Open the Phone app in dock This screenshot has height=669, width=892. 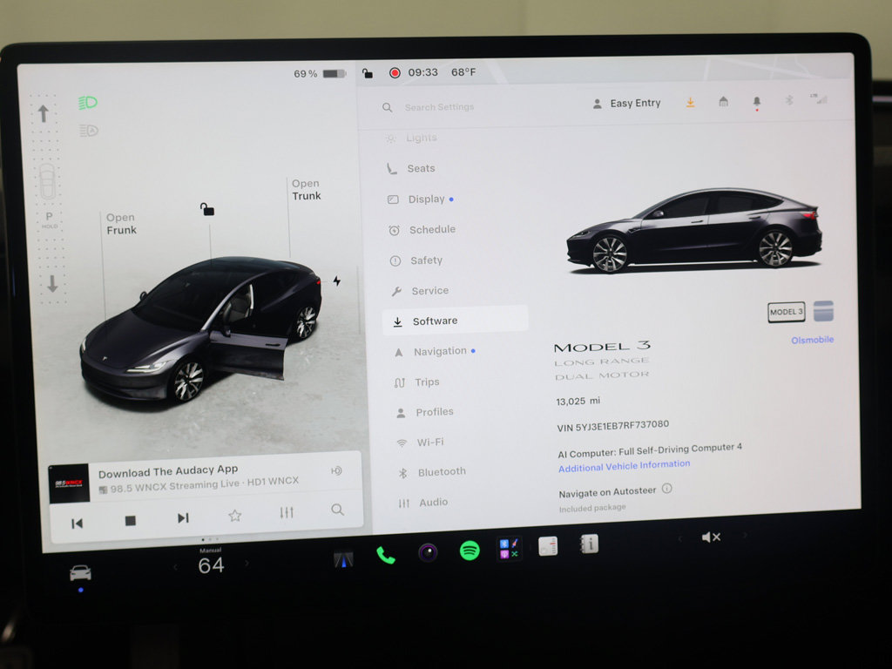pyautogui.click(x=385, y=555)
